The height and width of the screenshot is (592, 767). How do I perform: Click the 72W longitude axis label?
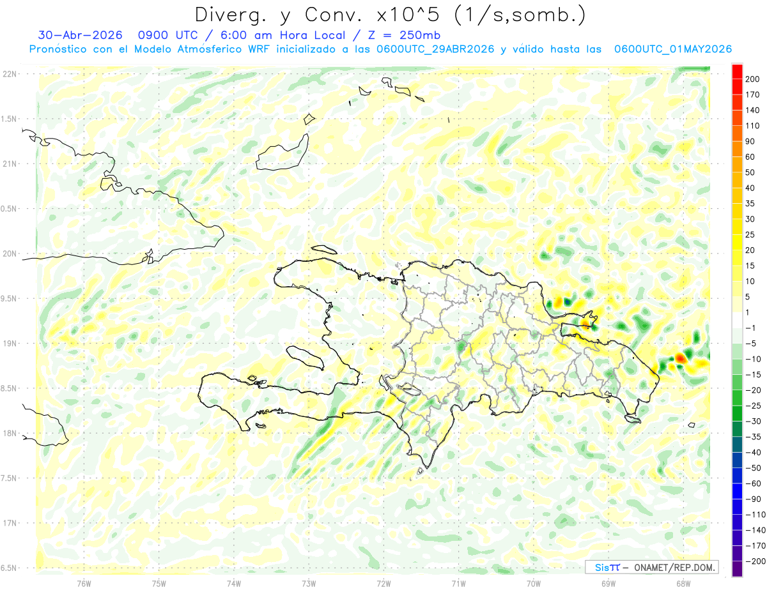(x=383, y=583)
